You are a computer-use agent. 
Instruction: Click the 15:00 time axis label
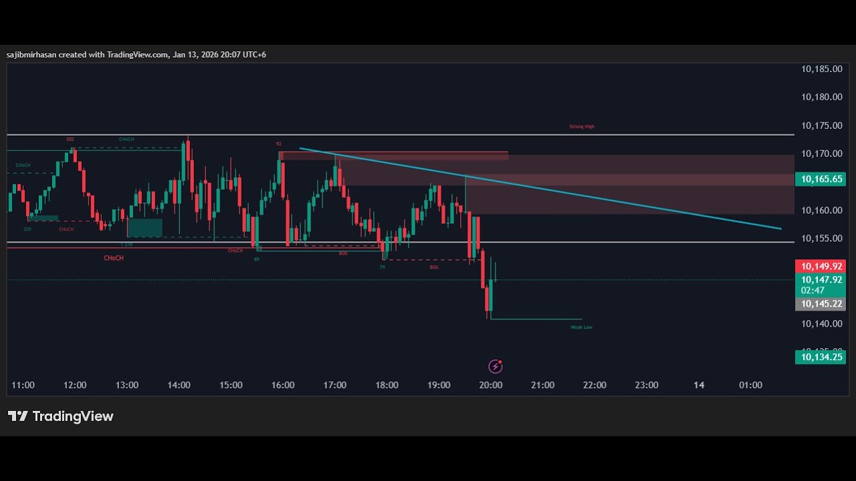(x=231, y=385)
